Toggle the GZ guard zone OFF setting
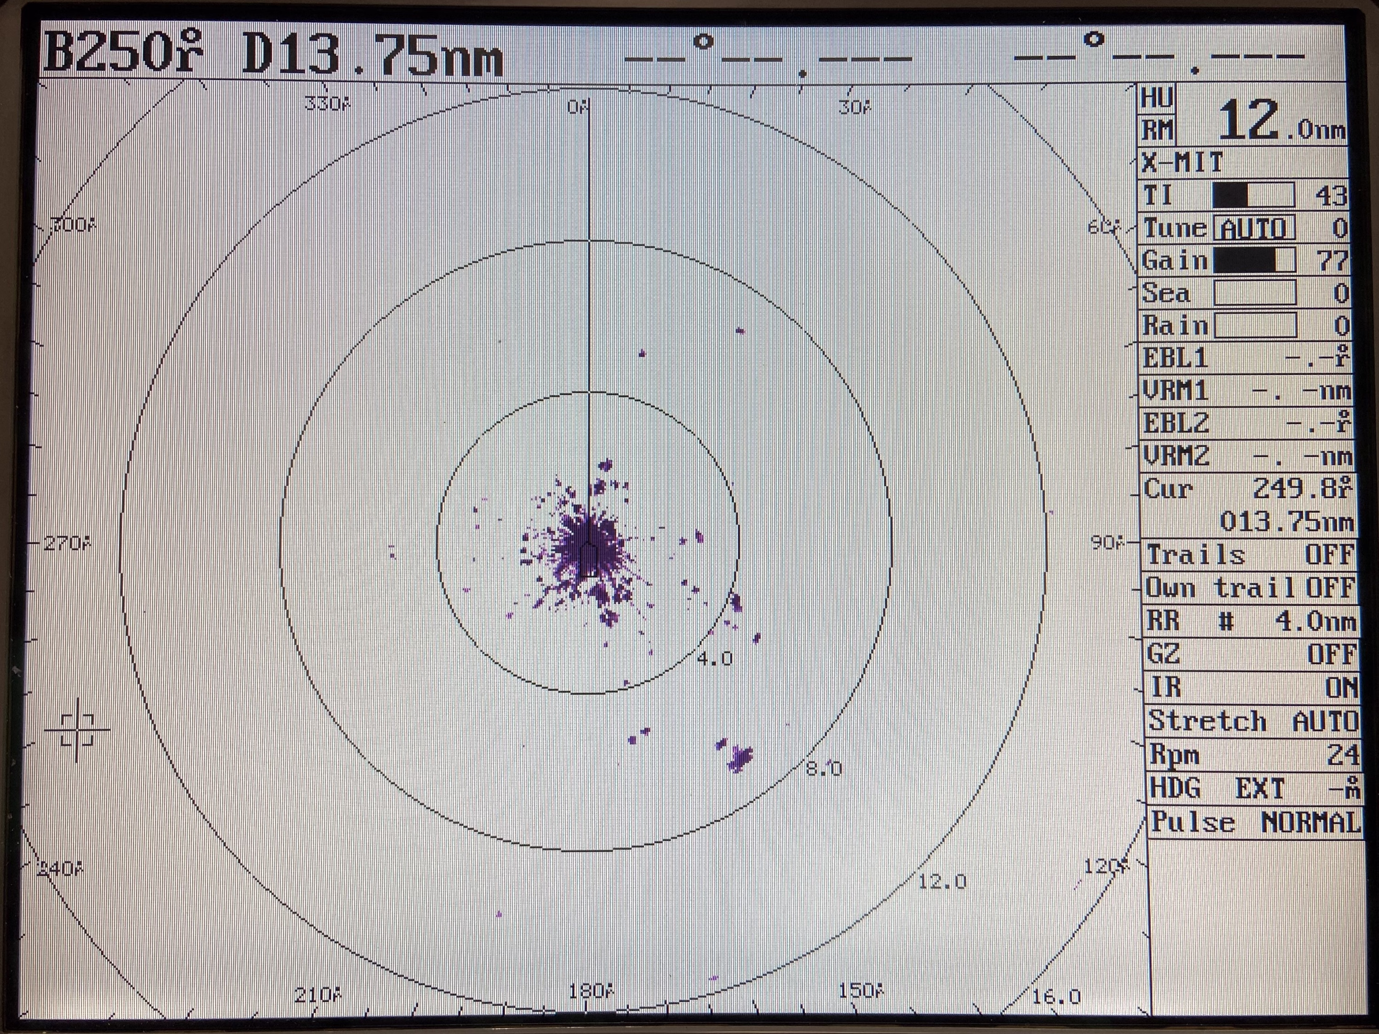Screen dimensions: 1379x1034 pos(1252,654)
